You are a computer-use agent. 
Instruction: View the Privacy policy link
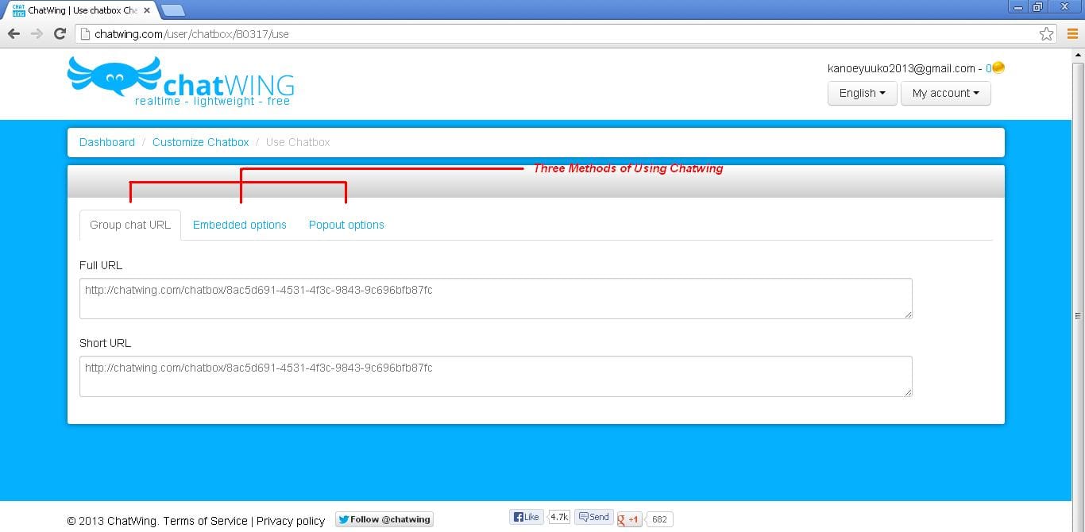click(290, 521)
